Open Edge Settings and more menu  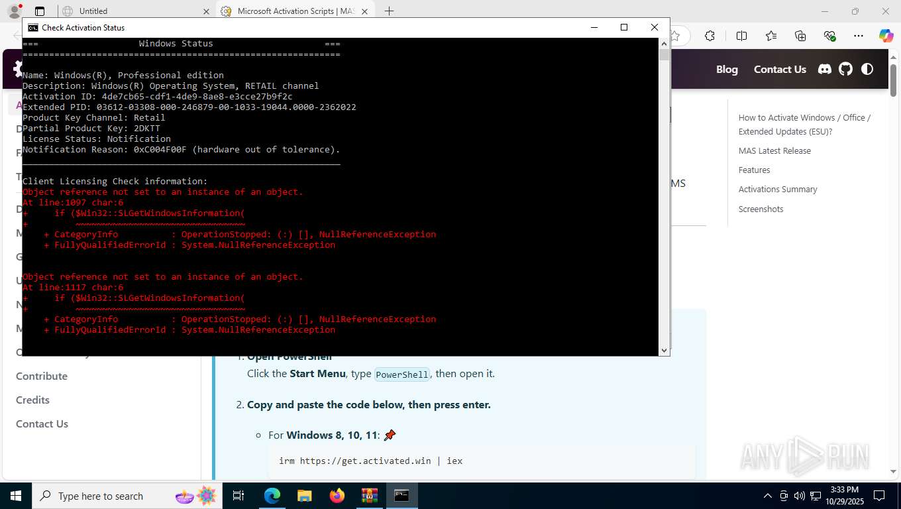(859, 36)
